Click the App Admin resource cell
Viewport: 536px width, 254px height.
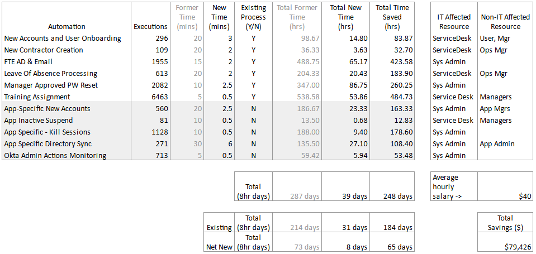497,143
